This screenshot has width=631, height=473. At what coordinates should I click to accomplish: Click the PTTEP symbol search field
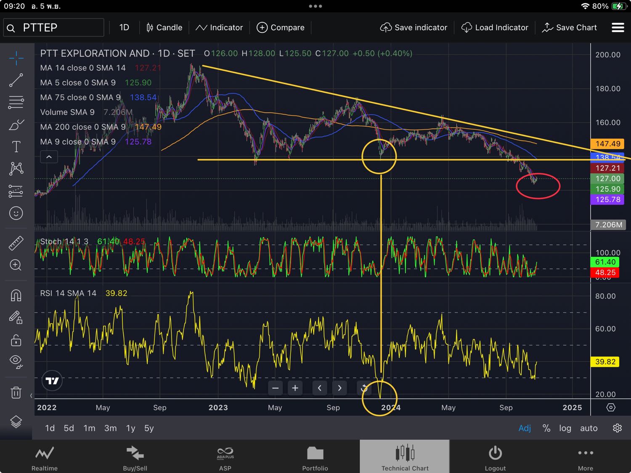click(54, 28)
